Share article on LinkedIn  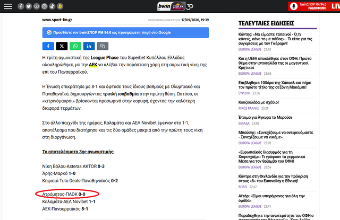coord(89,46)
